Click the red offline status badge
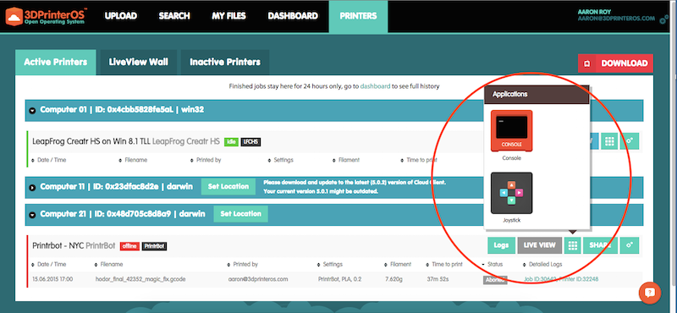The height and width of the screenshot is (313, 677). point(129,246)
